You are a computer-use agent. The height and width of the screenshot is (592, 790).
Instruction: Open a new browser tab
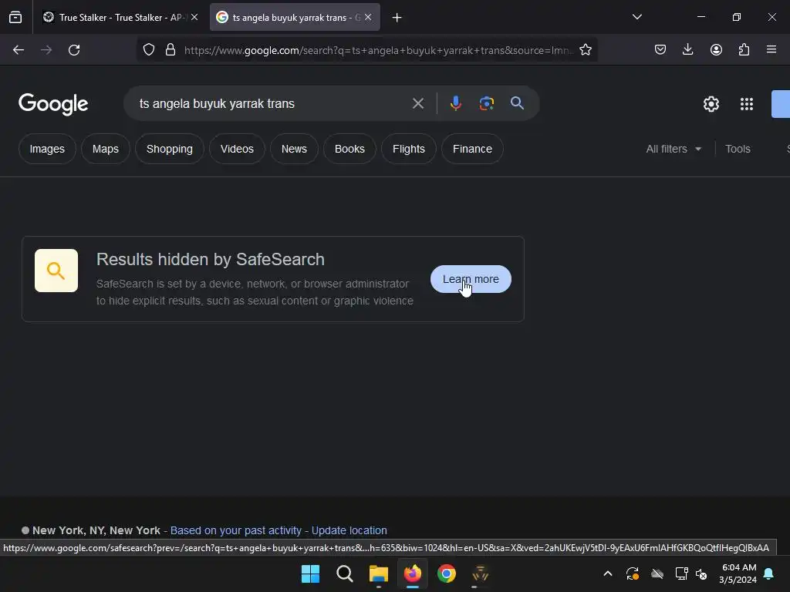[x=397, y=18]
